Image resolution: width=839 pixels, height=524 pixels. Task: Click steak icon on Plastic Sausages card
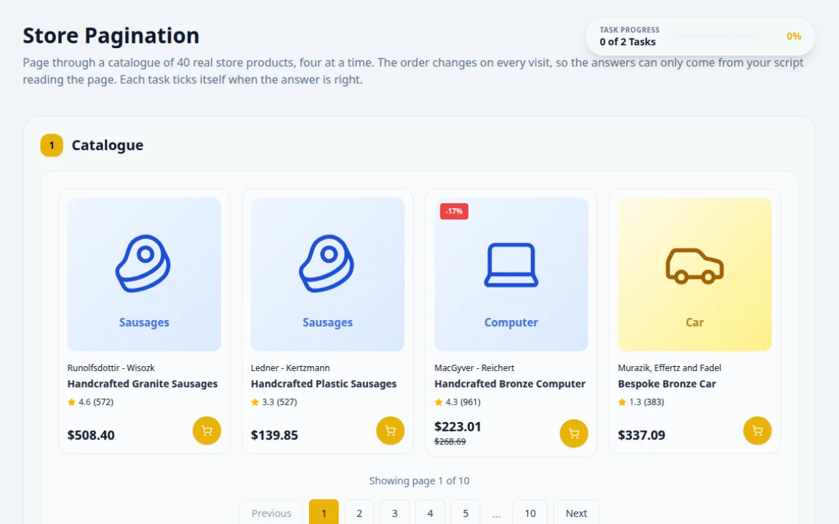pyautogui.click(x=327, y=264)
